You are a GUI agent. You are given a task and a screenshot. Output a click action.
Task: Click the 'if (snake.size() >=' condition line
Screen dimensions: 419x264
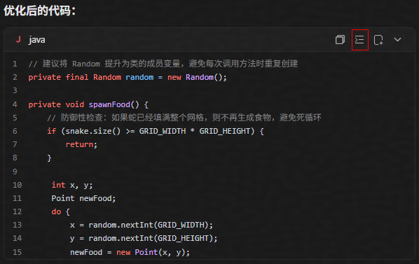pos(156,131)
